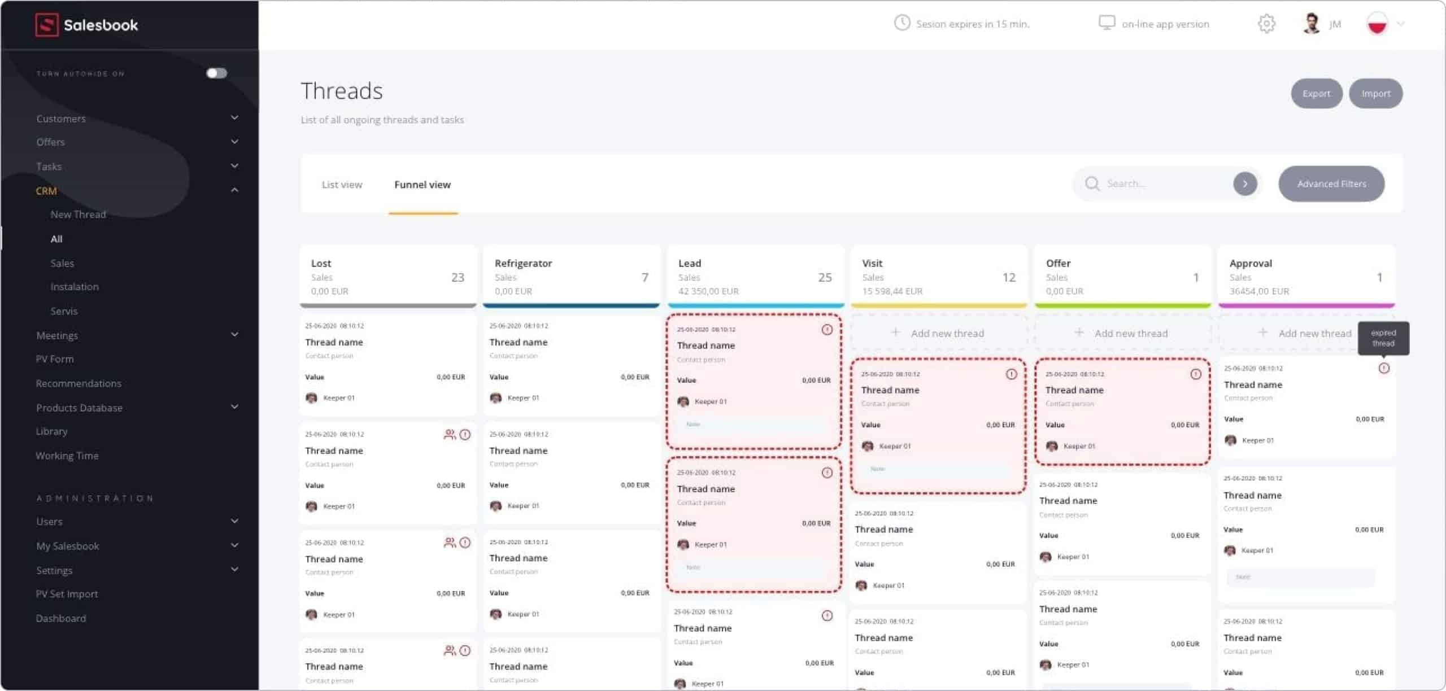Click alert icon on second Lost thread
The width and height of the screenshot is (1446, 691).
pos(465,434)
